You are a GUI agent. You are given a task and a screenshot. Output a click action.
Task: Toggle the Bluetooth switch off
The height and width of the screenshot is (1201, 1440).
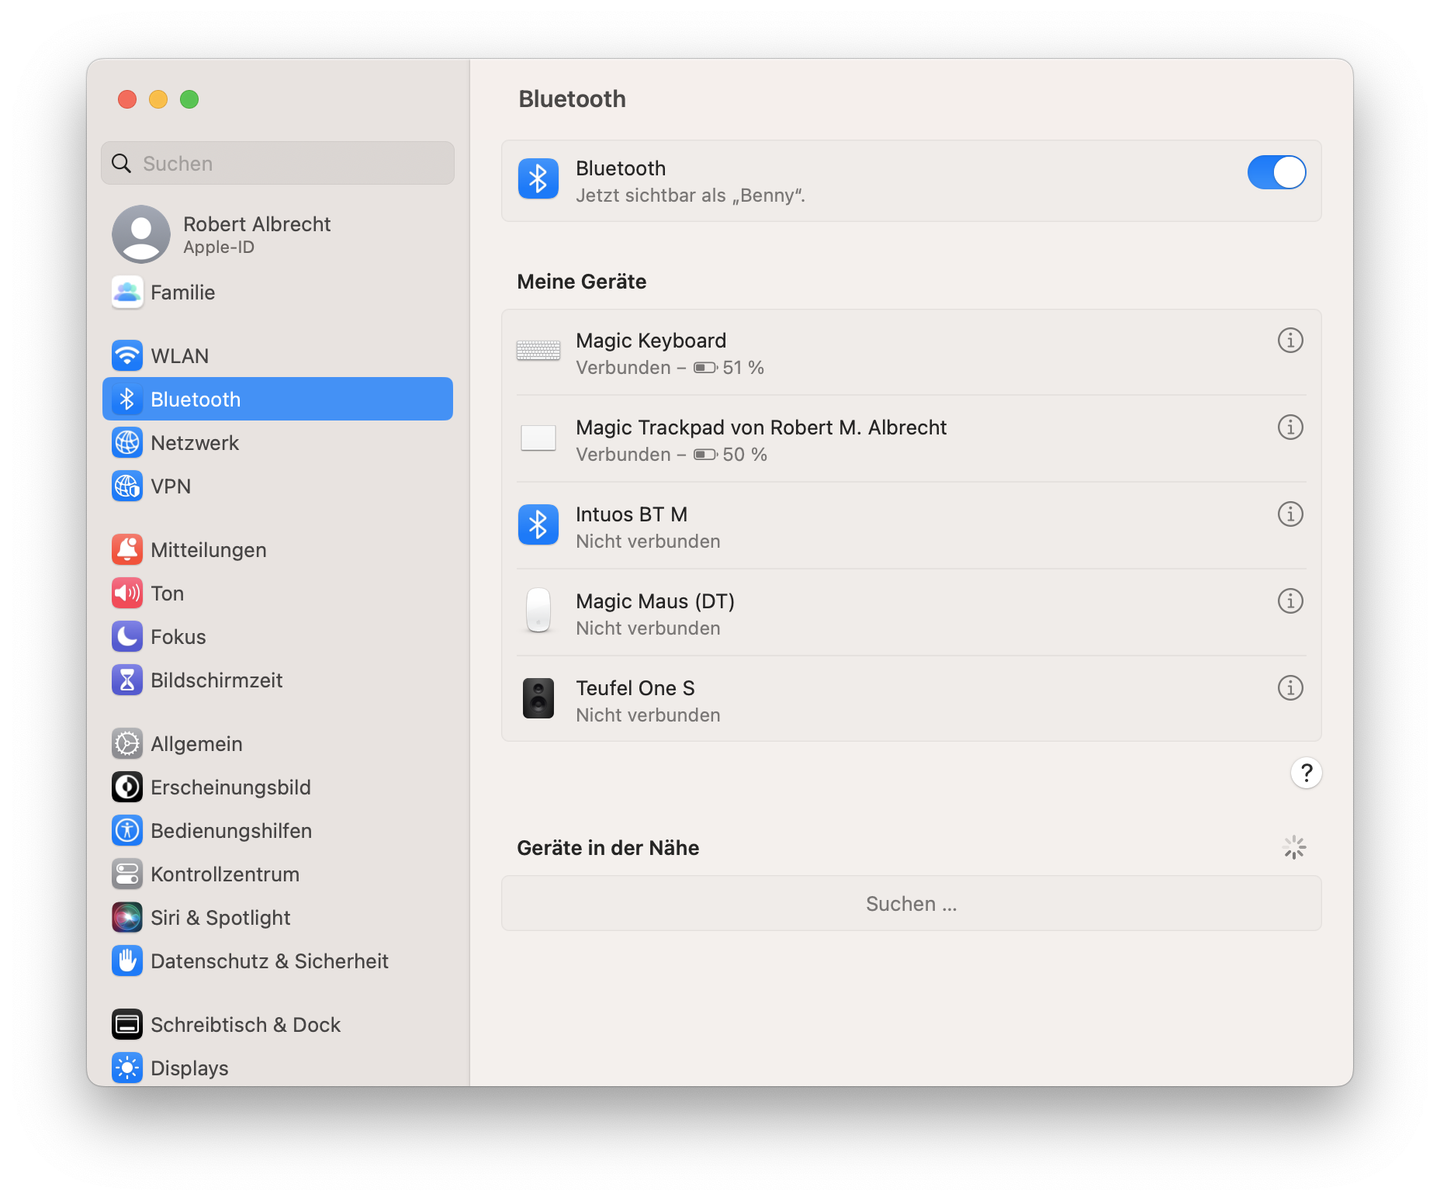coord(1276,172)
